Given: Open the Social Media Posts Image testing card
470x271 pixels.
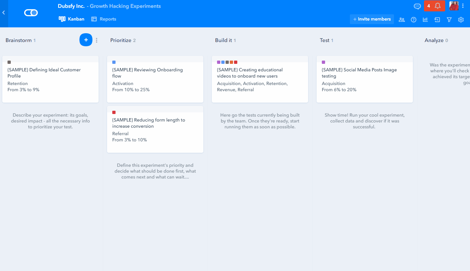Looking at the screenshot, I should click(365, 79).
